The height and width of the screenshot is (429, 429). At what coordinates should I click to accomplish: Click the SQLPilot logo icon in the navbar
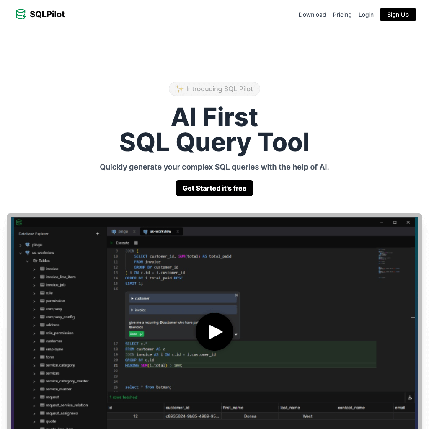[x=20, y=14]
